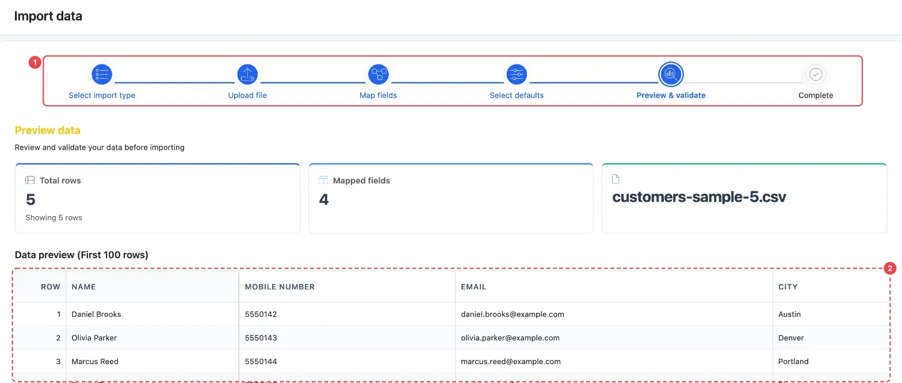The width and height of the screenshot is (902, 383).
Task: Click row number 3 cell
Action: click(x=41, y=361)
